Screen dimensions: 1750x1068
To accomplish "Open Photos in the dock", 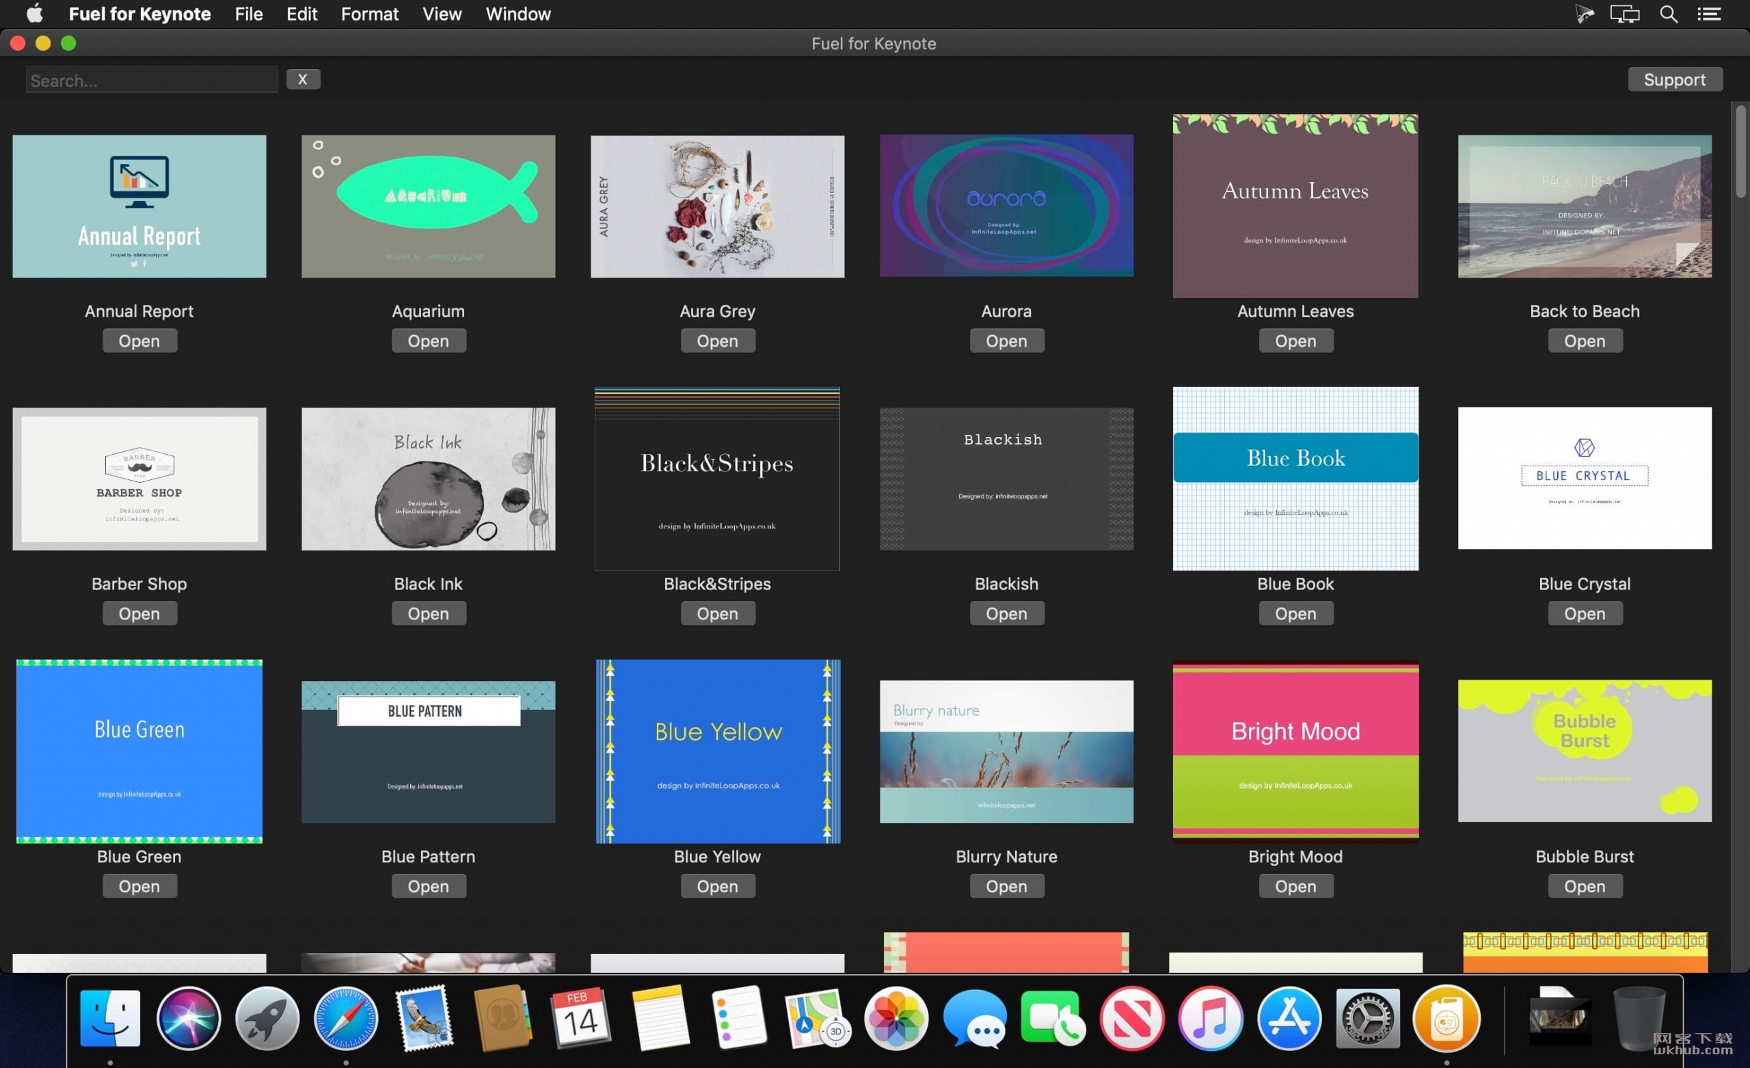I will (896, 1018).
